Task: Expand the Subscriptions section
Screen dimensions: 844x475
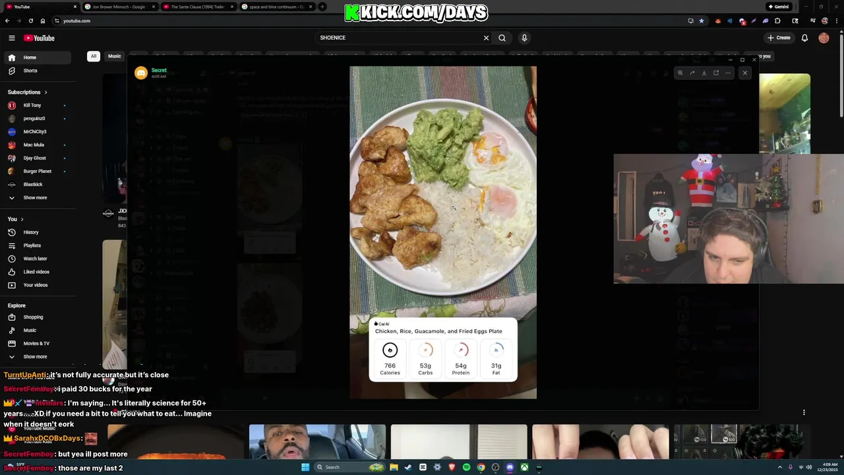Action: 28,92
